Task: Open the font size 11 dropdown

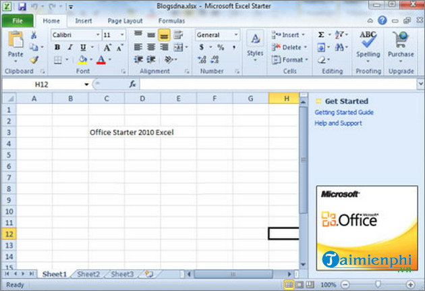Action: [x=122, y=34]
